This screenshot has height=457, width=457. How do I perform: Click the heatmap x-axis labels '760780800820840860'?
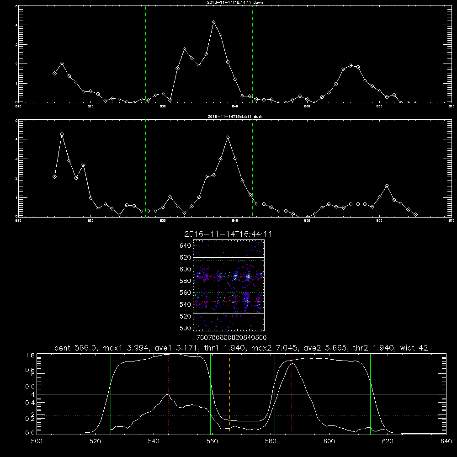[231, 337]
